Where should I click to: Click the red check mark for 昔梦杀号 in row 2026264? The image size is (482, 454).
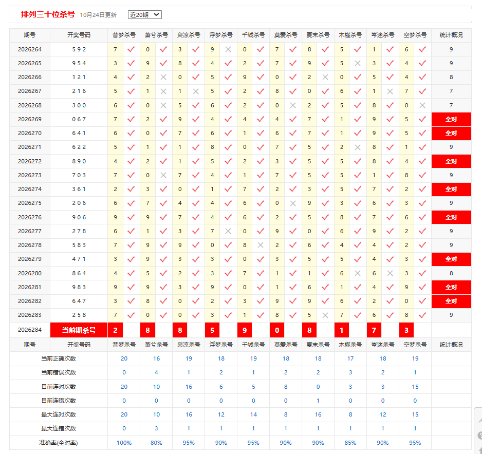(x=131, y=49)
